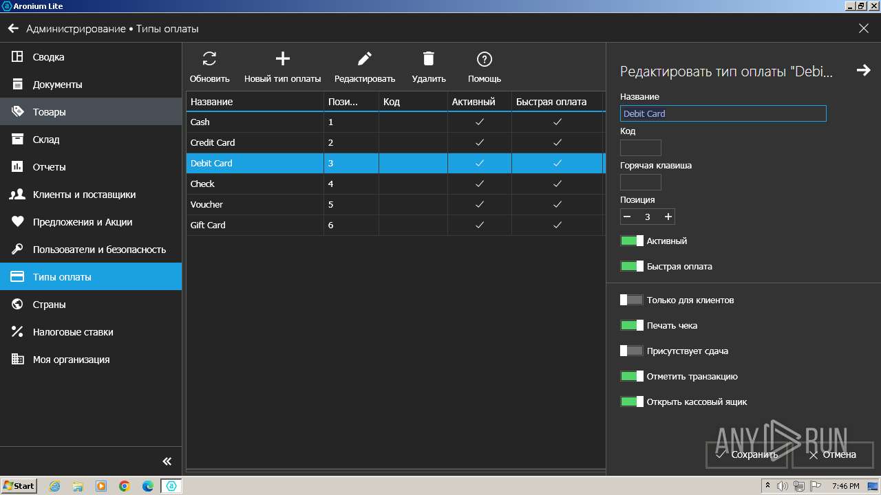Click Активный checkmark in Cash row
This screenshot has height=495, width=881.
click(480, 122)
